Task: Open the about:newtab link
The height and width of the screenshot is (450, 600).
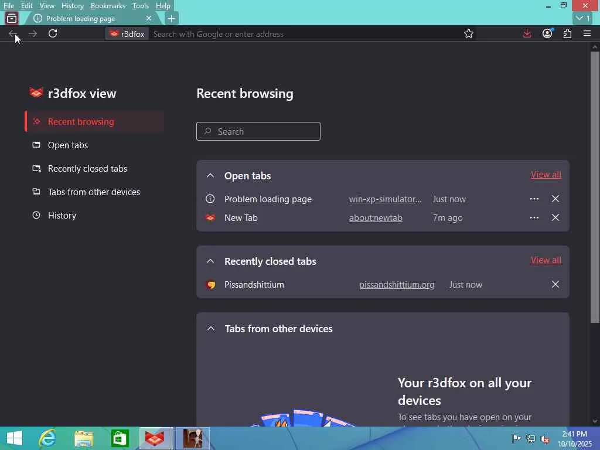Action: pyautogui.click(x=376, y=218)
